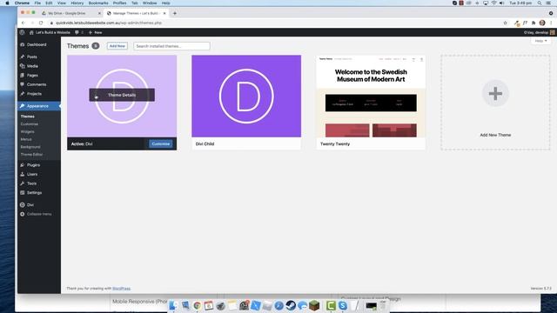Open the History menu in the menu bar
The width and height of the screenshot is (557, 313).
coord(77,3)
